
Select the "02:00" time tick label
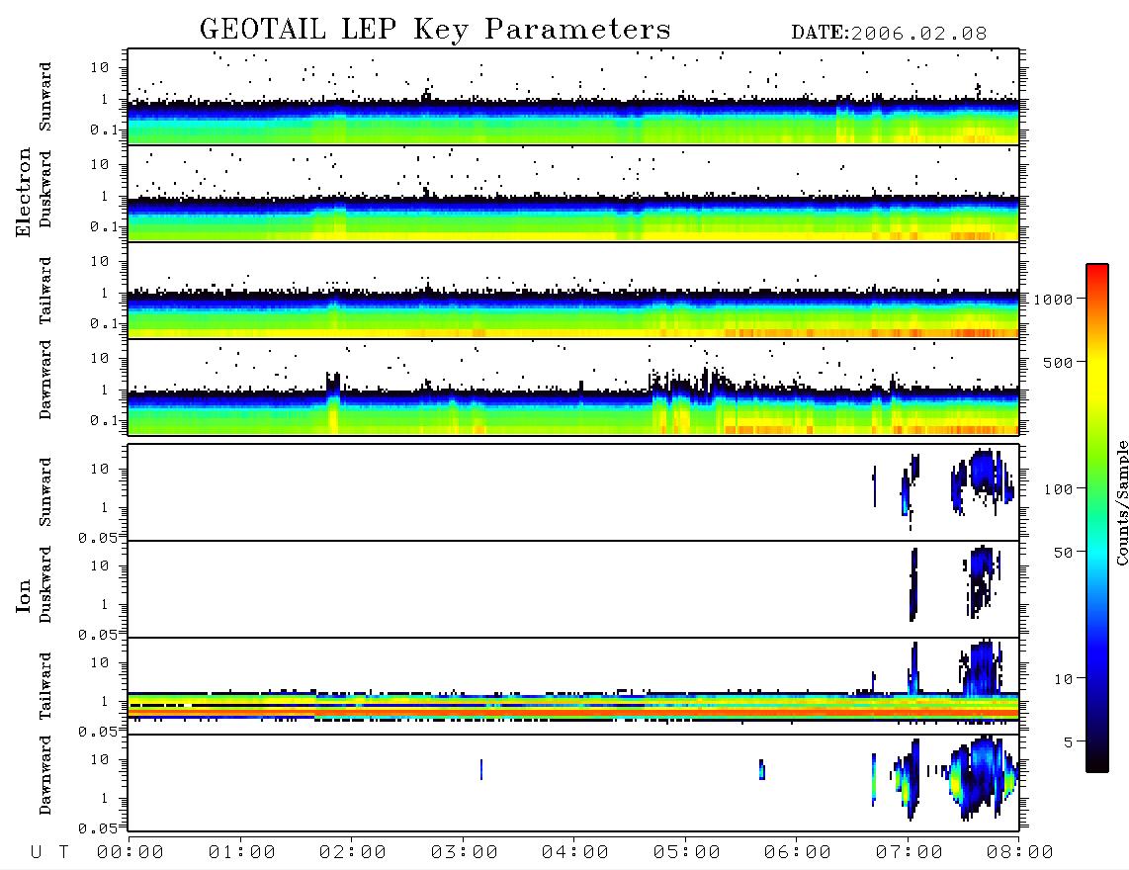[353, 852]
